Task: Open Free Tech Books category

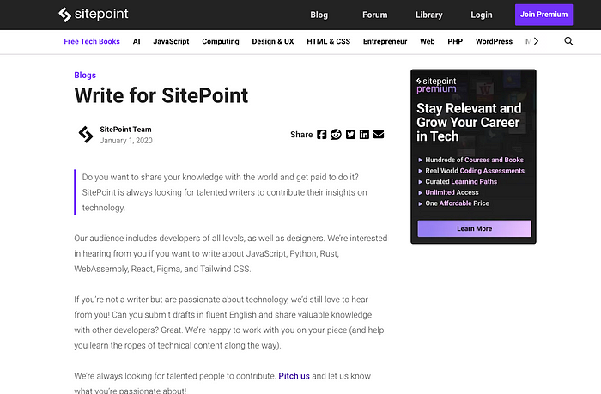Action: pos(92,41)
